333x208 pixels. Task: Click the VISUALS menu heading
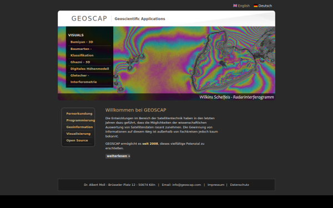tap(76, 35)
